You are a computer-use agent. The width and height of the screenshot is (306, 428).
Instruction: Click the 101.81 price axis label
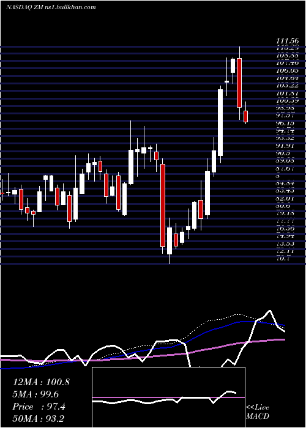tap(287, 94)
